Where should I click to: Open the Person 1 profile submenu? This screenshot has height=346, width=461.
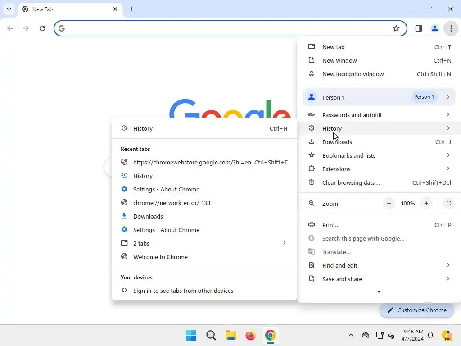(379, 97)
